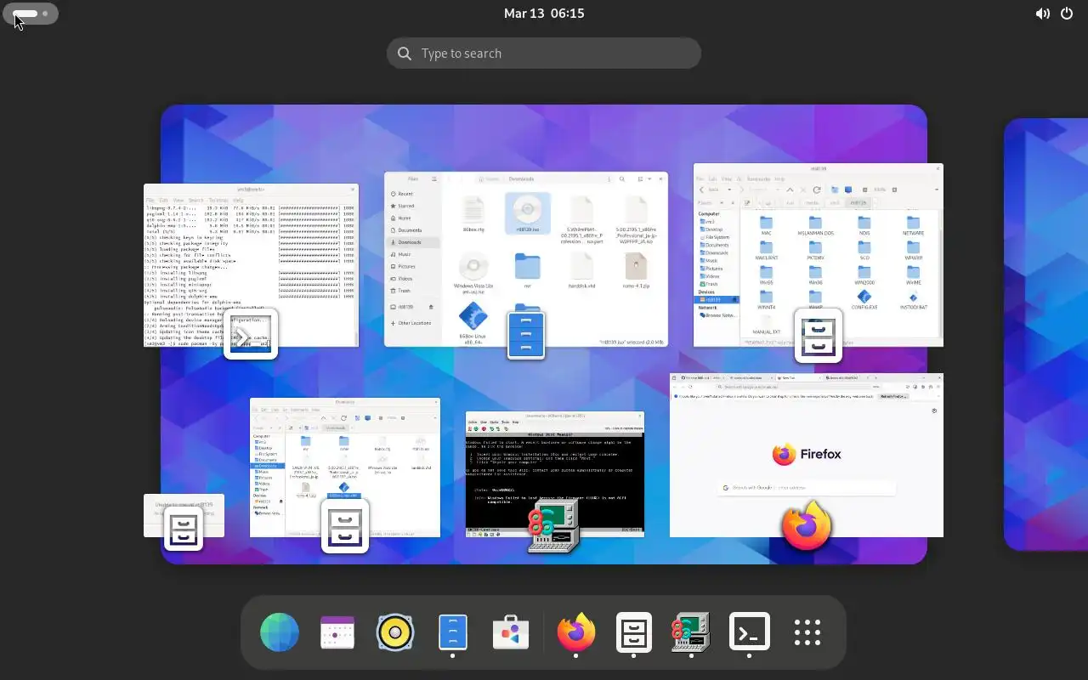Click the Type to search field
This screenshot has width=1088, height=680.
point(544,54)
